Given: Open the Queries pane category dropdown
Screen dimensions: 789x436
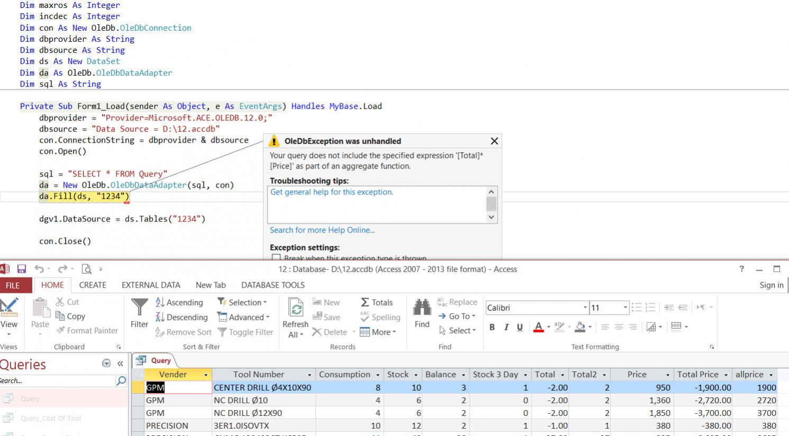Looking at the screenshot, I should point(106,364).
